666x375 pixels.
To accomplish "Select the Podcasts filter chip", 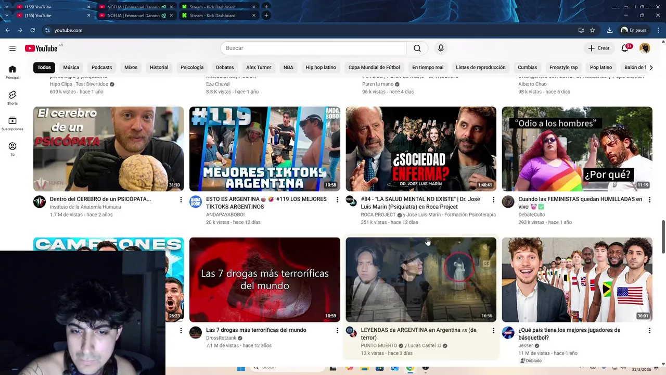I will [101, 67].
